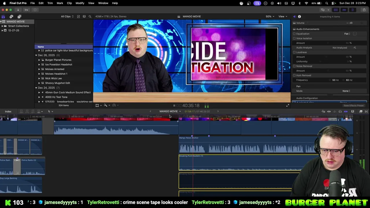Click the Index button in timeline
The width and height of the screenshot is (370, 208).
[8, 112]
